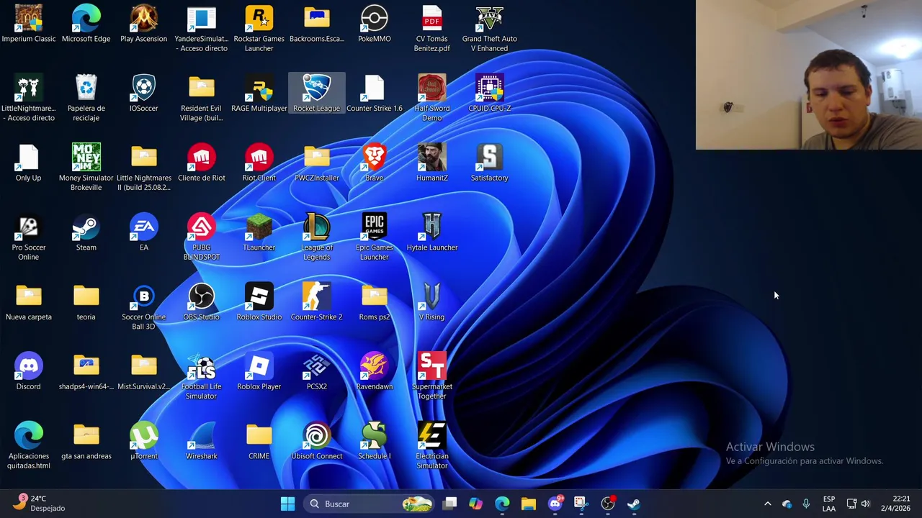922x518 pixels.
Task: Open the Wireshark shortcut
Action: click(x=202, y=441)
